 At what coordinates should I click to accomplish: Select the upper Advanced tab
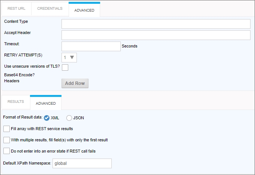[84, 10]
